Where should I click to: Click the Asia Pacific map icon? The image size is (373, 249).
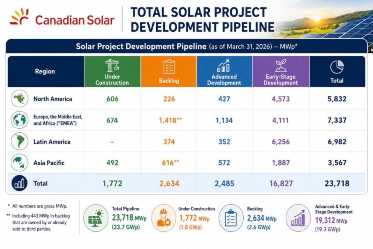(20, 163)
